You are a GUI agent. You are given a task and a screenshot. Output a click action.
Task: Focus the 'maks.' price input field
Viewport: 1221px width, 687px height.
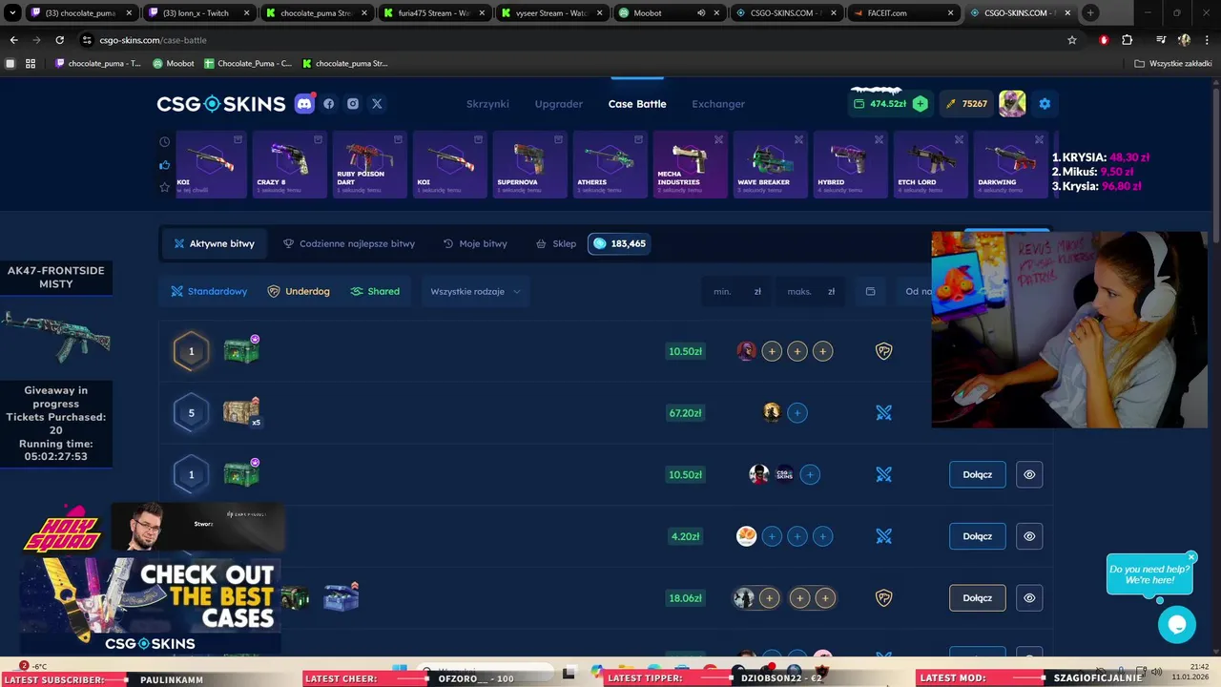[x=812, y=292]
